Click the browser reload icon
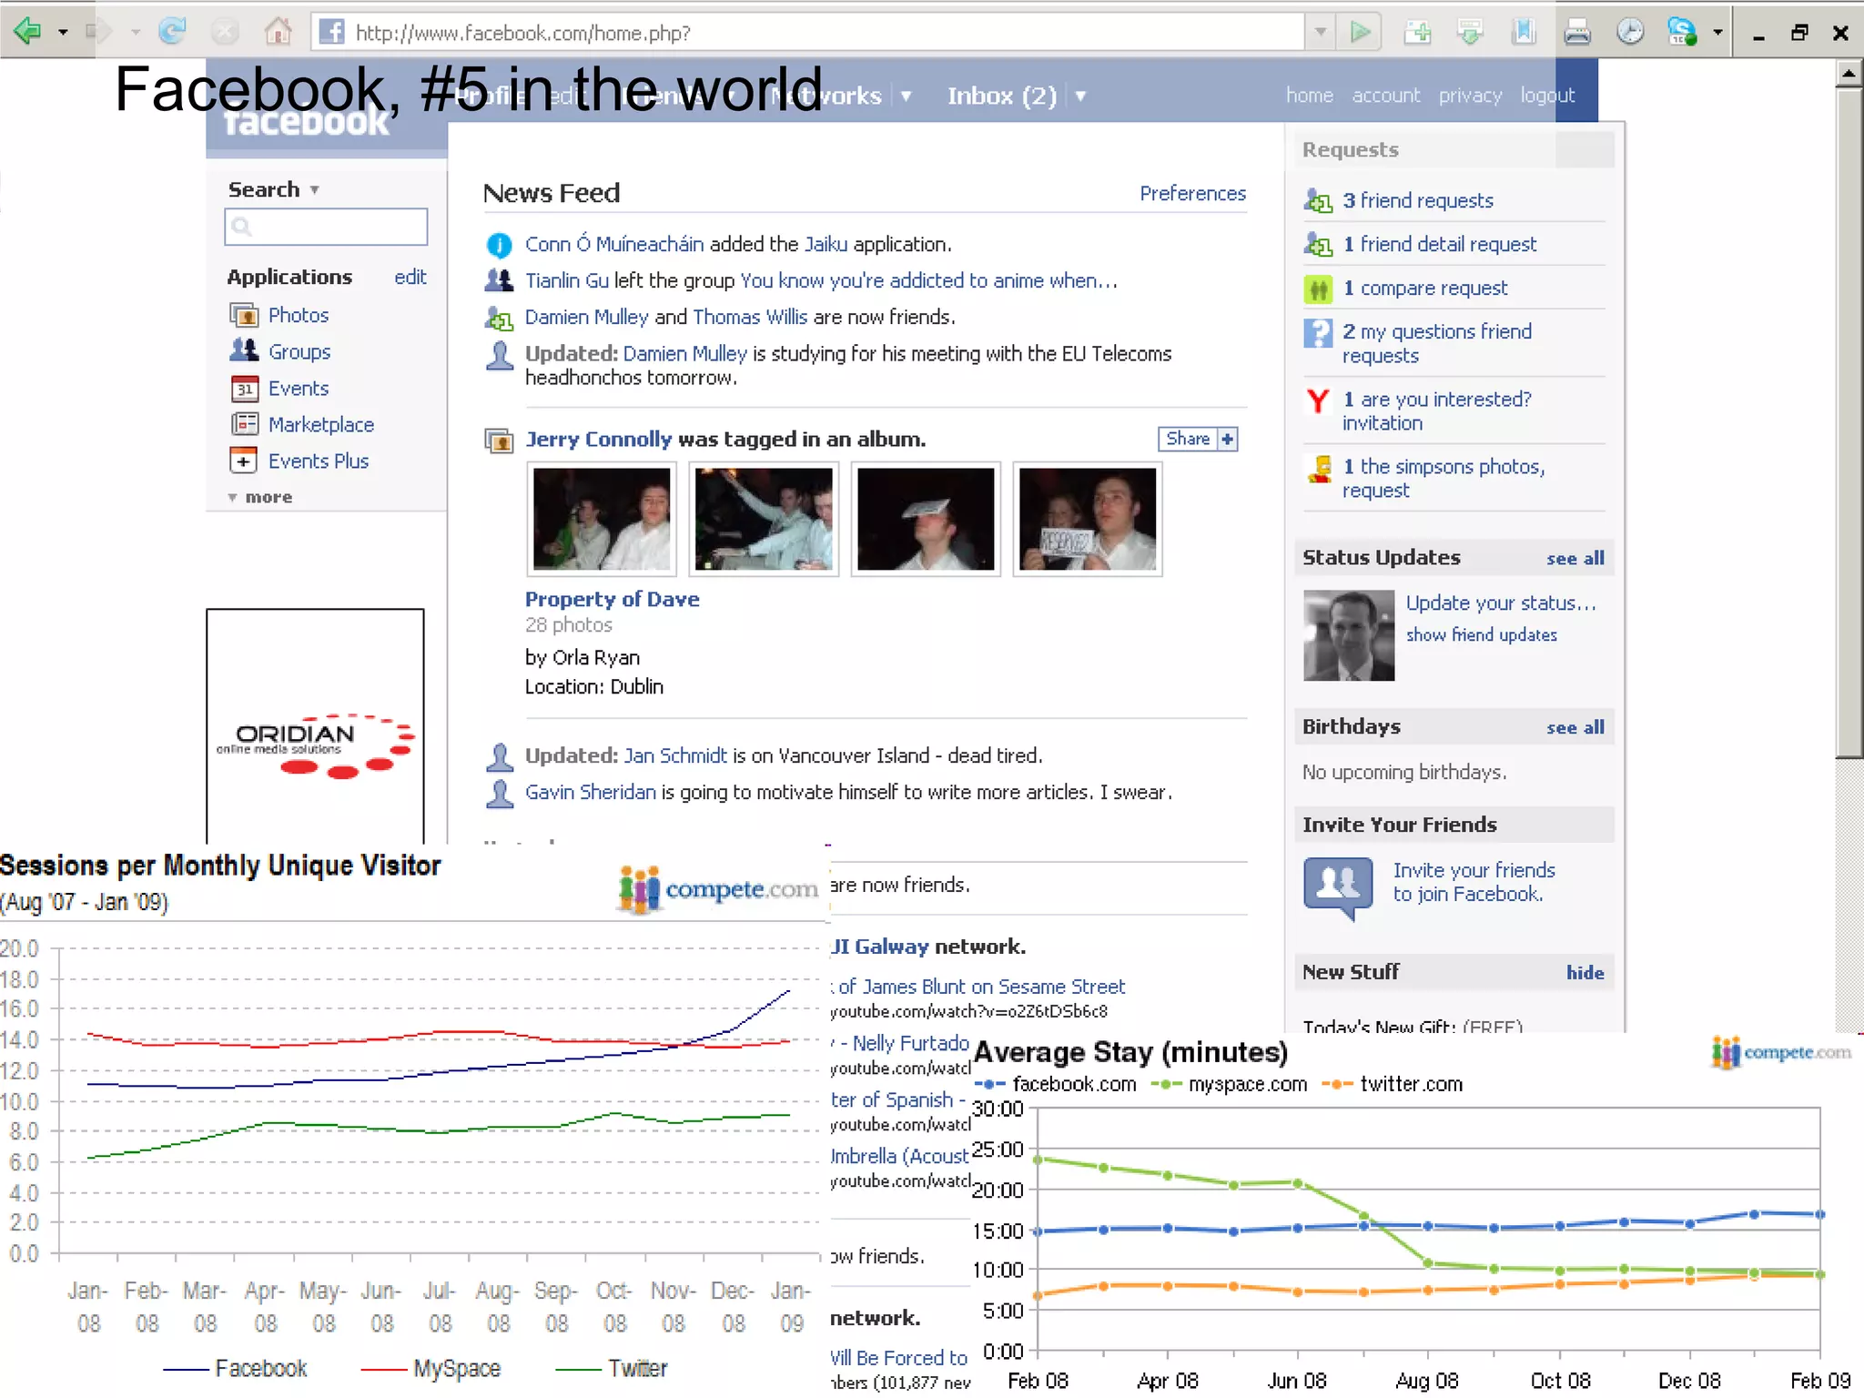Viewport: 1864px width, 1398px height. coord(172,32)
